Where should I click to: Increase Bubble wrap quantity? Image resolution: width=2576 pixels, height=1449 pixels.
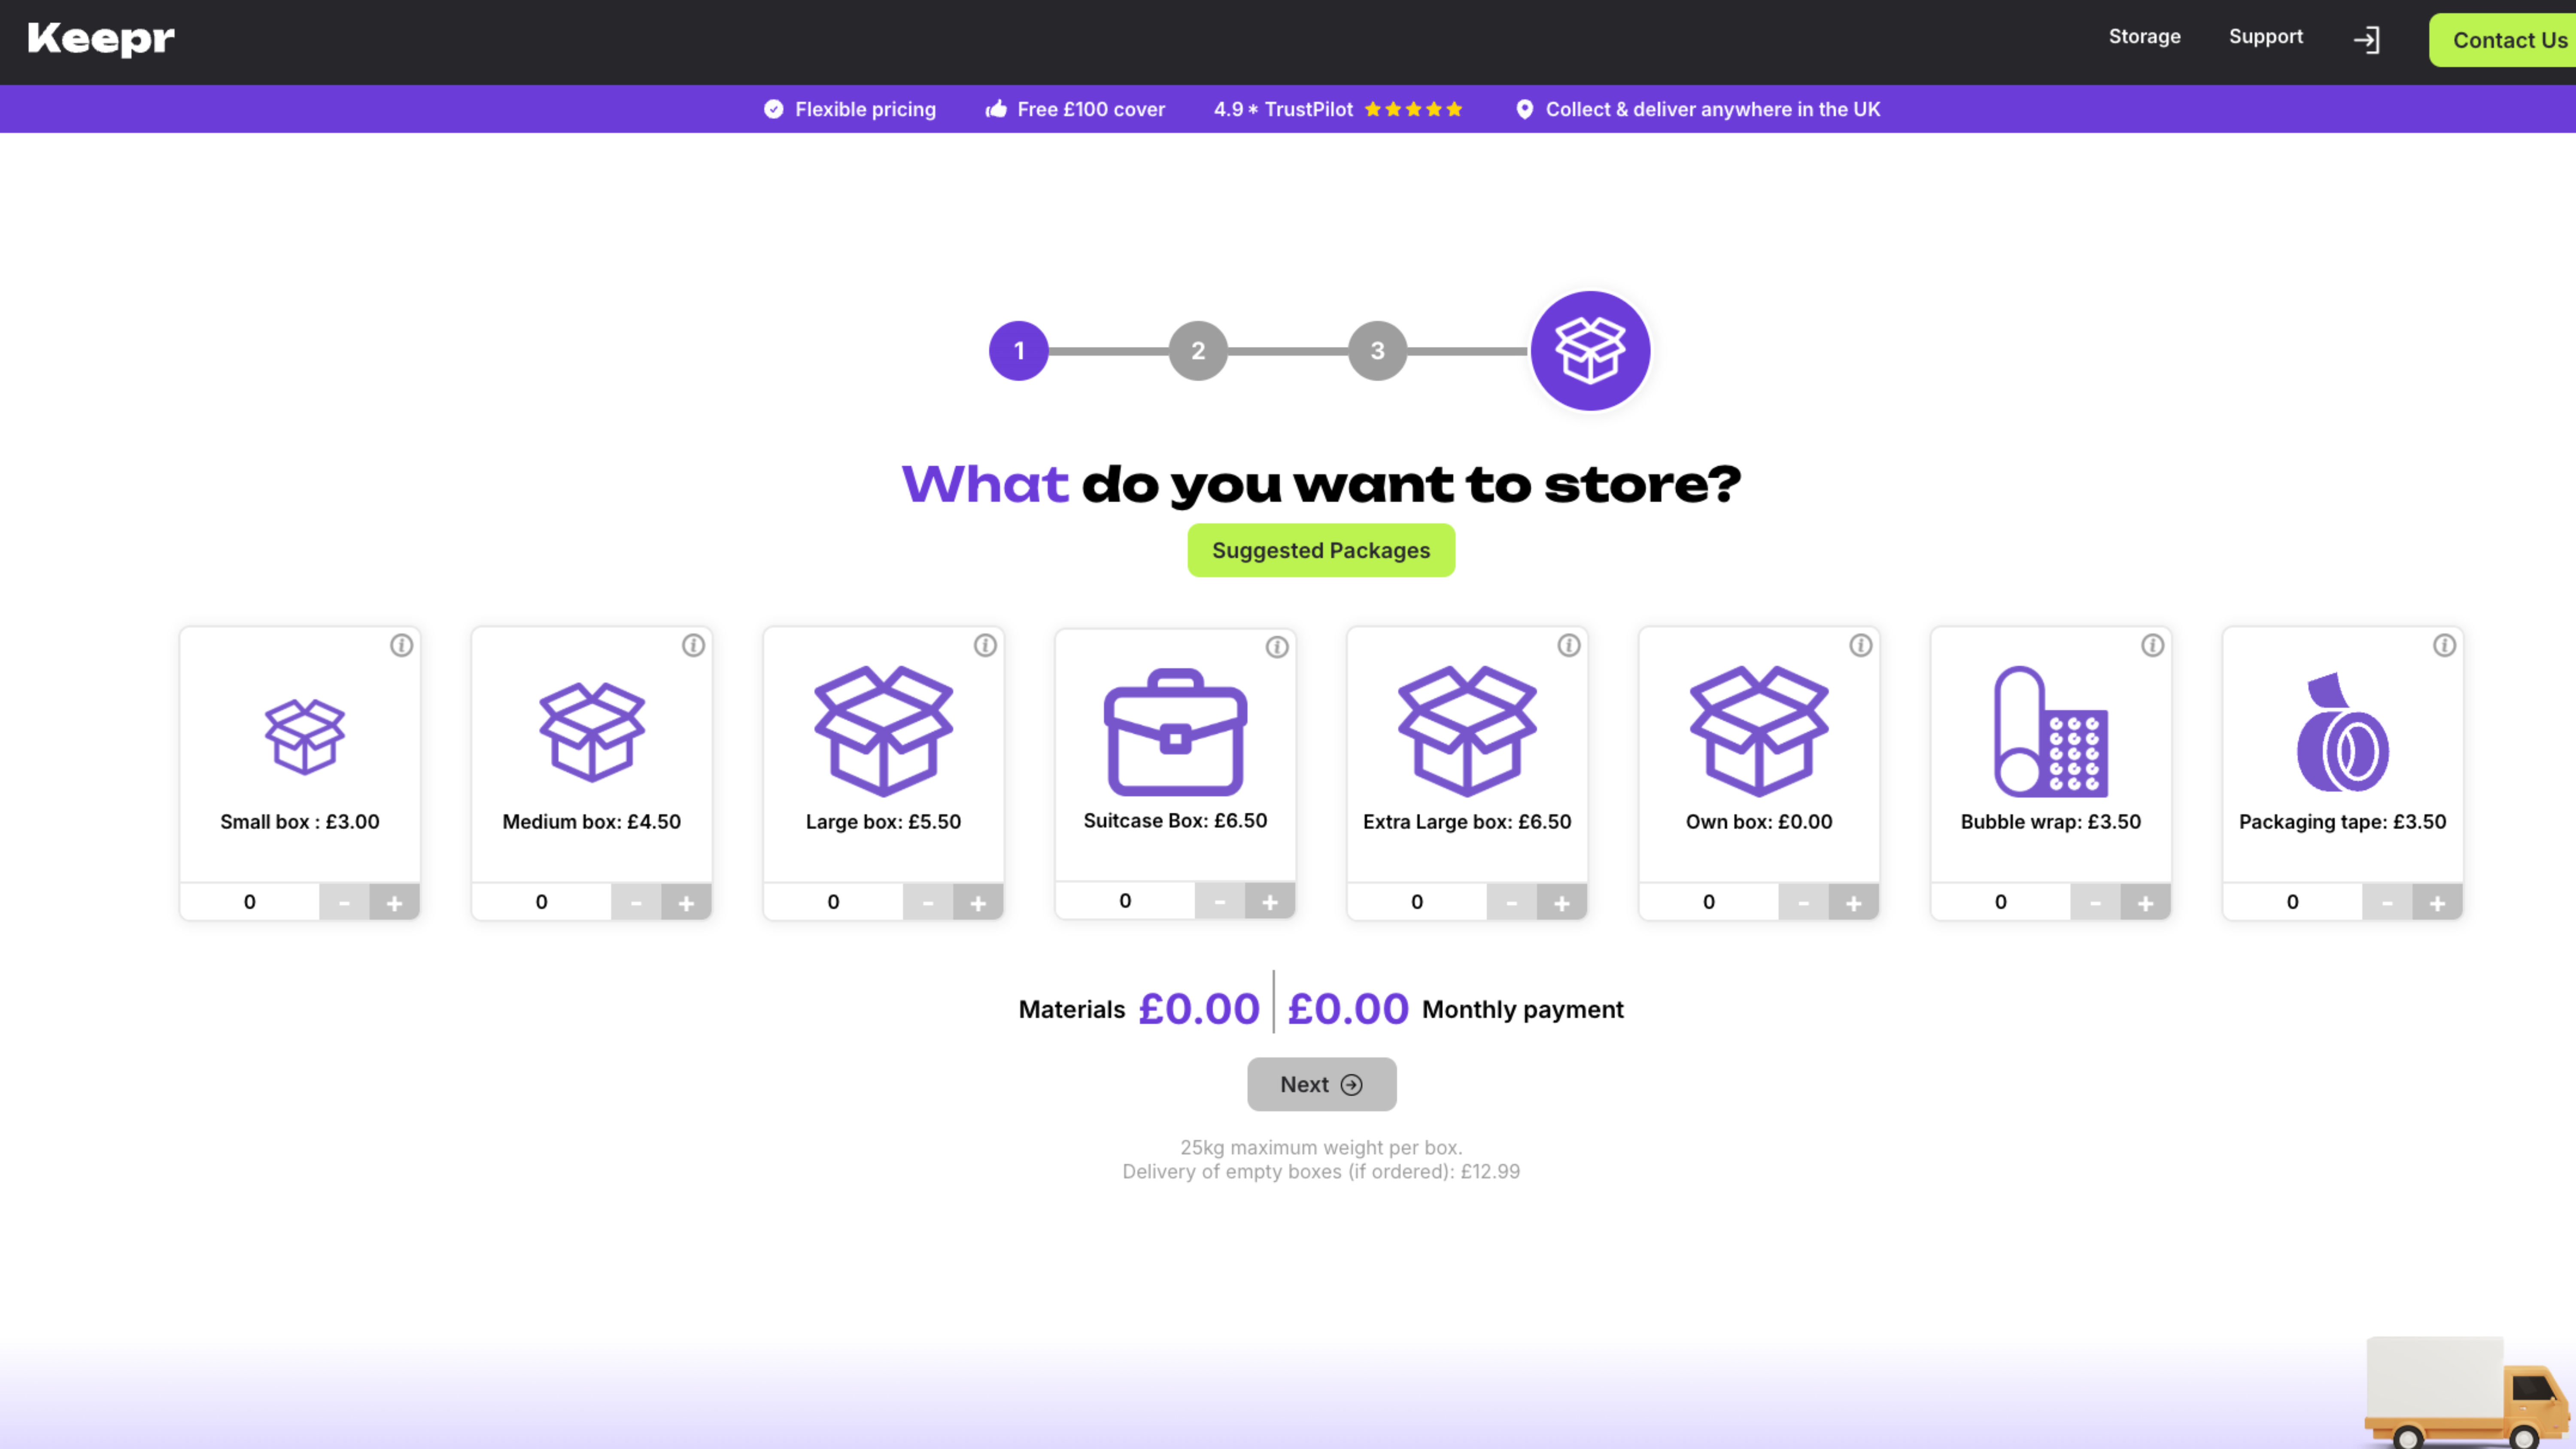[2145, 902]
